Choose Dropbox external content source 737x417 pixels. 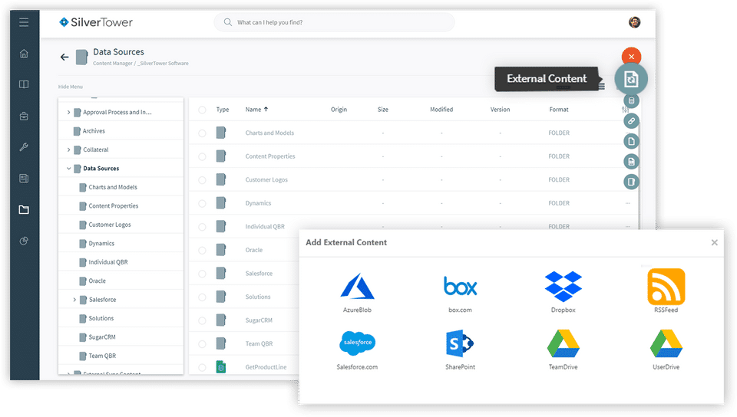[x=563, y=292]
